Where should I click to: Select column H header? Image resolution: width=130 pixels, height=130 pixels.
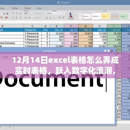(100, 26)
